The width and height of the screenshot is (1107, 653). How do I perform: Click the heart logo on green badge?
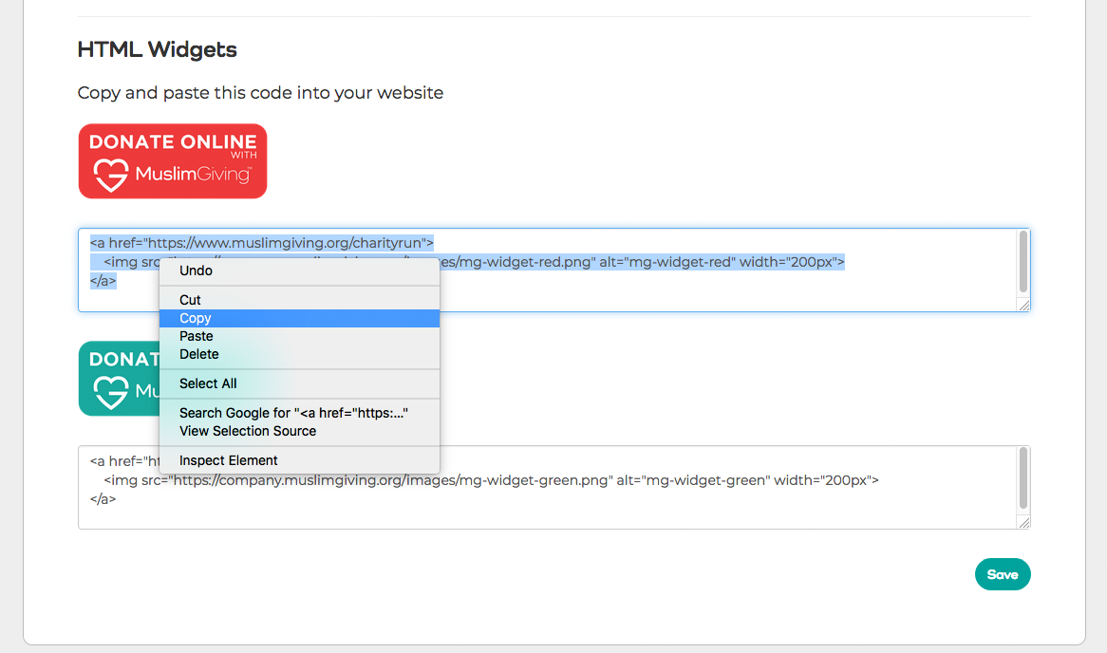click(x=111, y=393)
